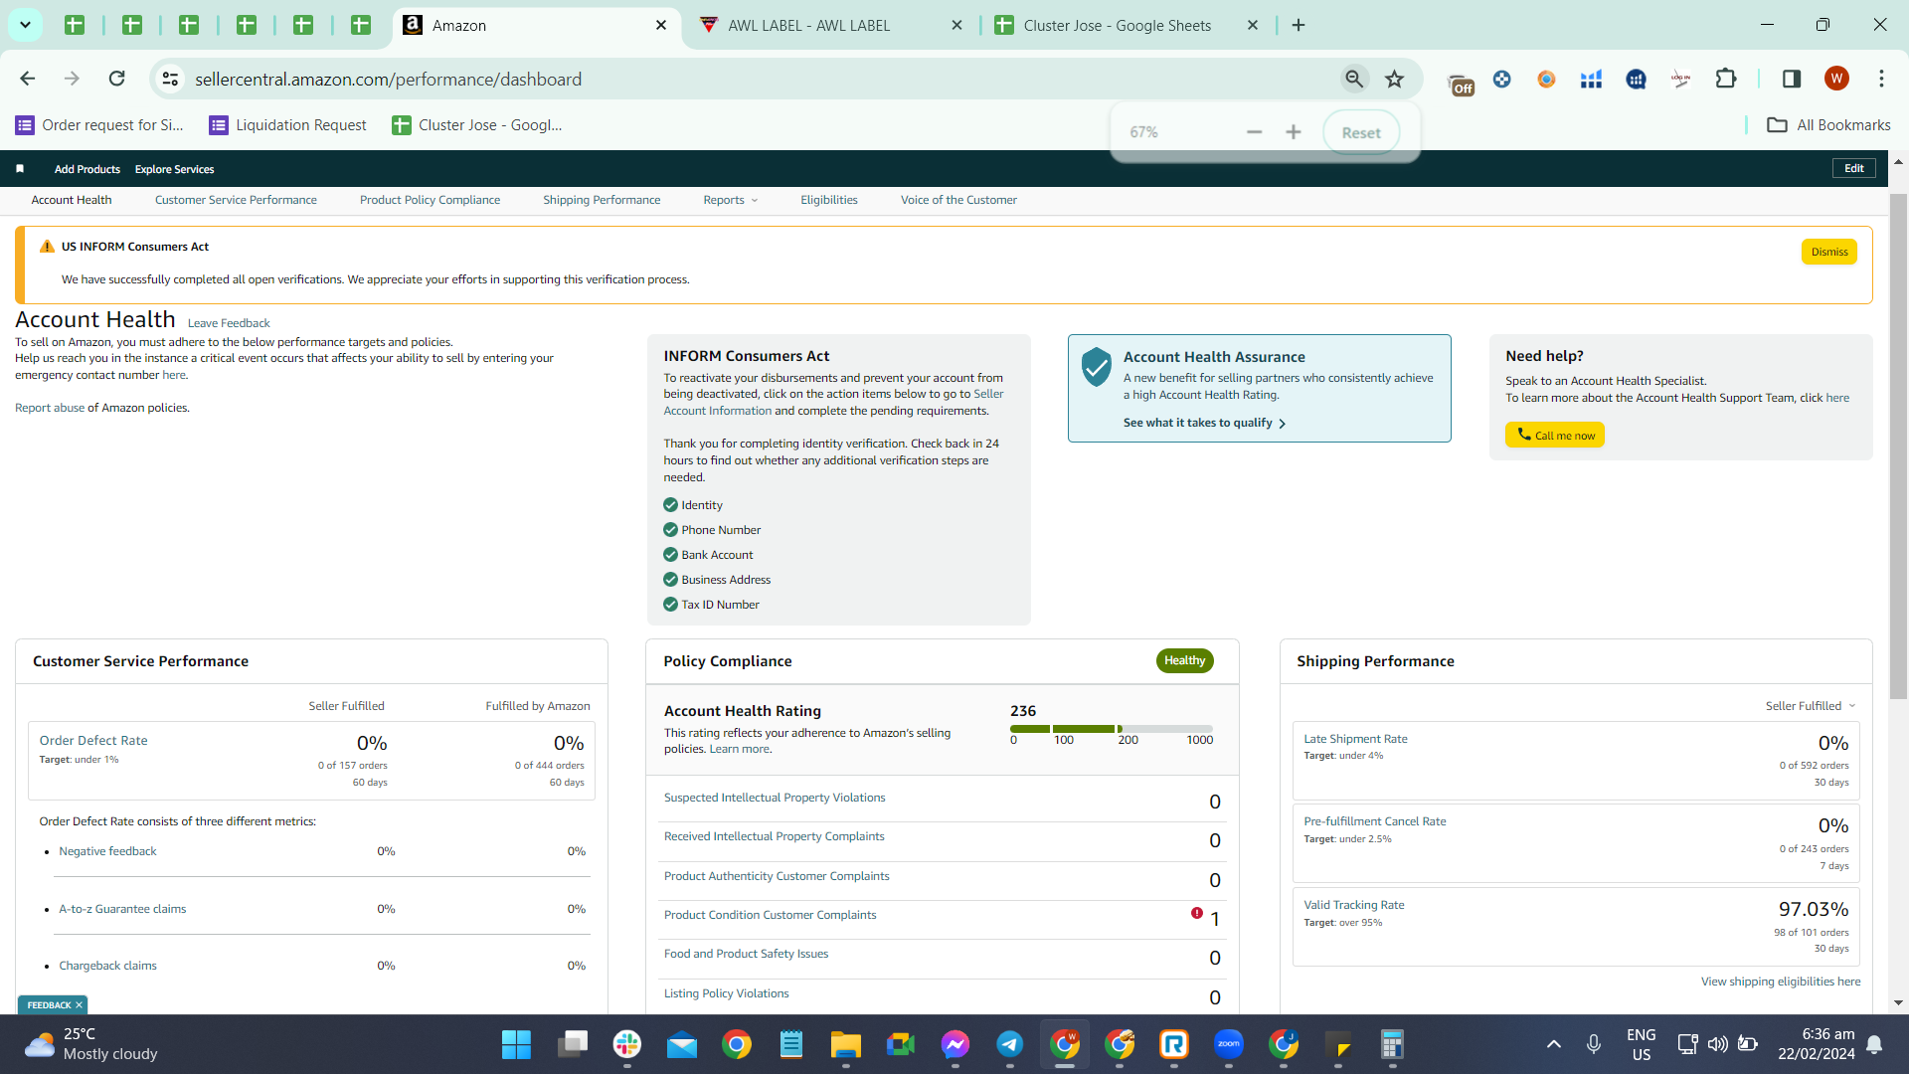Open Telegram from the taskbar
1909x1074 pixels.
coord(1010,1044)
